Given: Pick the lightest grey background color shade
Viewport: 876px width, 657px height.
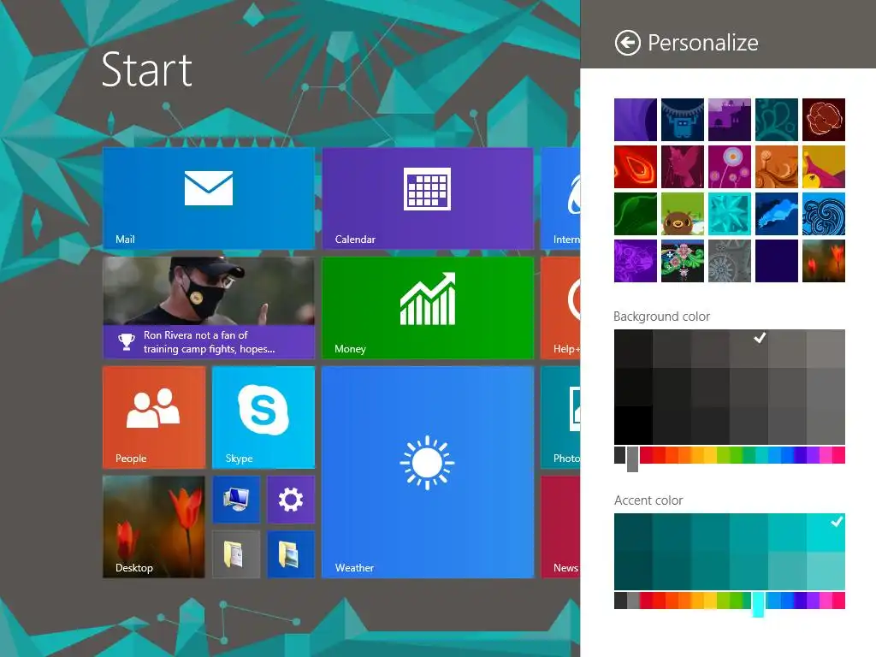Looking at the screenshot, I should [826, 349].
